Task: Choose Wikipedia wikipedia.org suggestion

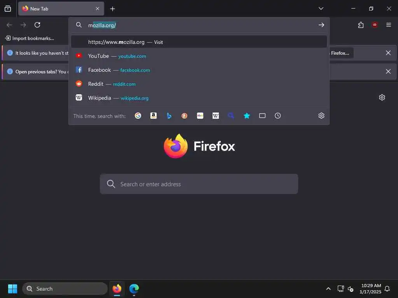Action: point(199,98)
